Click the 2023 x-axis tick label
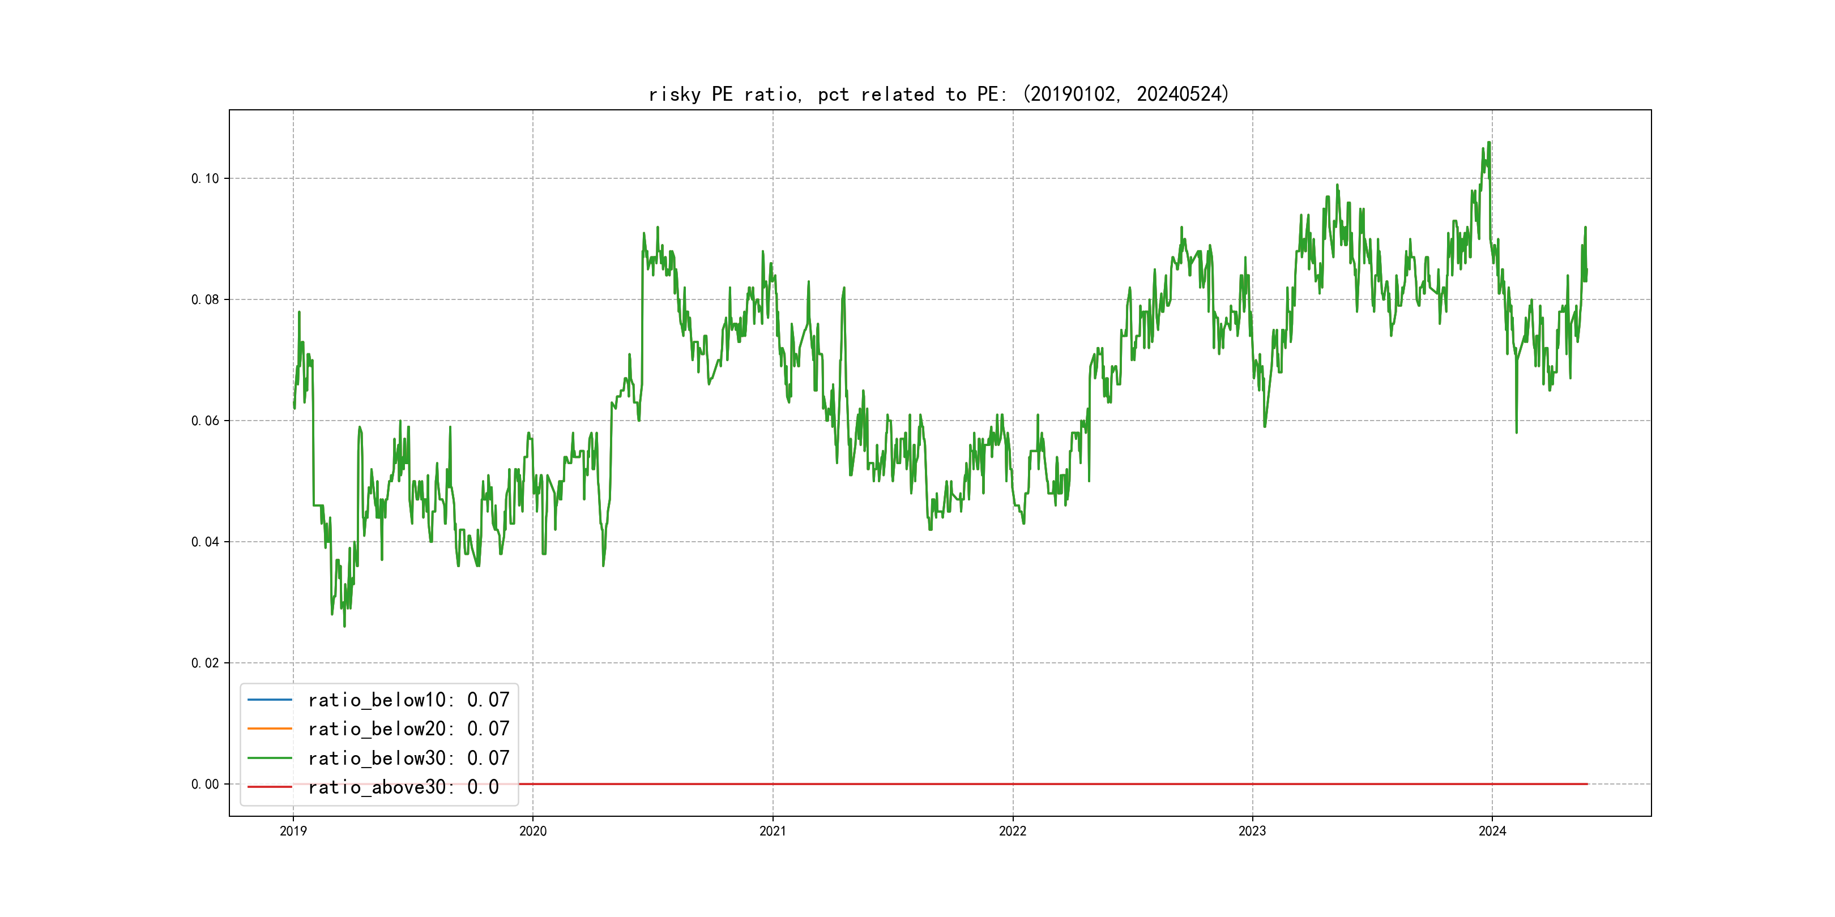This screenshot has height=917, width=1835. pyautogui.click(x=1252, y=831)
